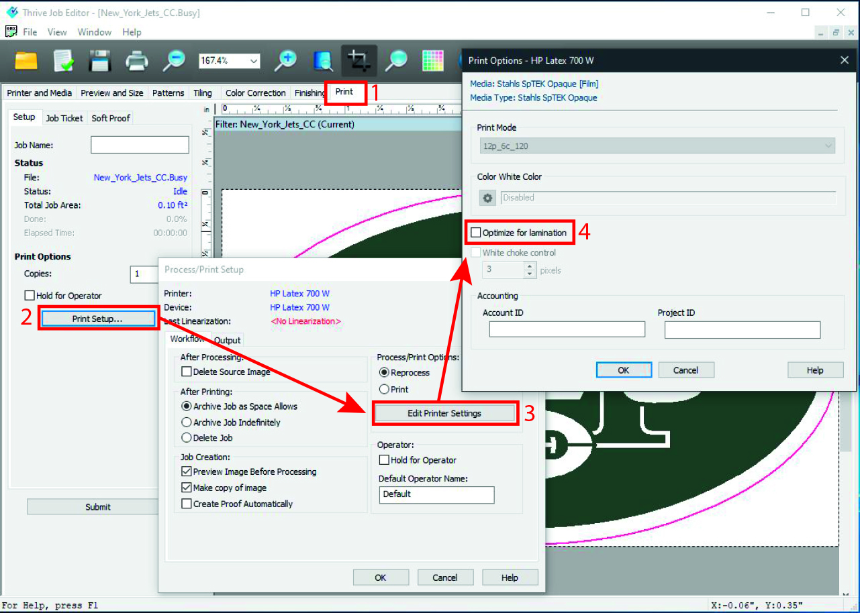
Task: Switch to Tiling tab
Action: coord(203,93)
